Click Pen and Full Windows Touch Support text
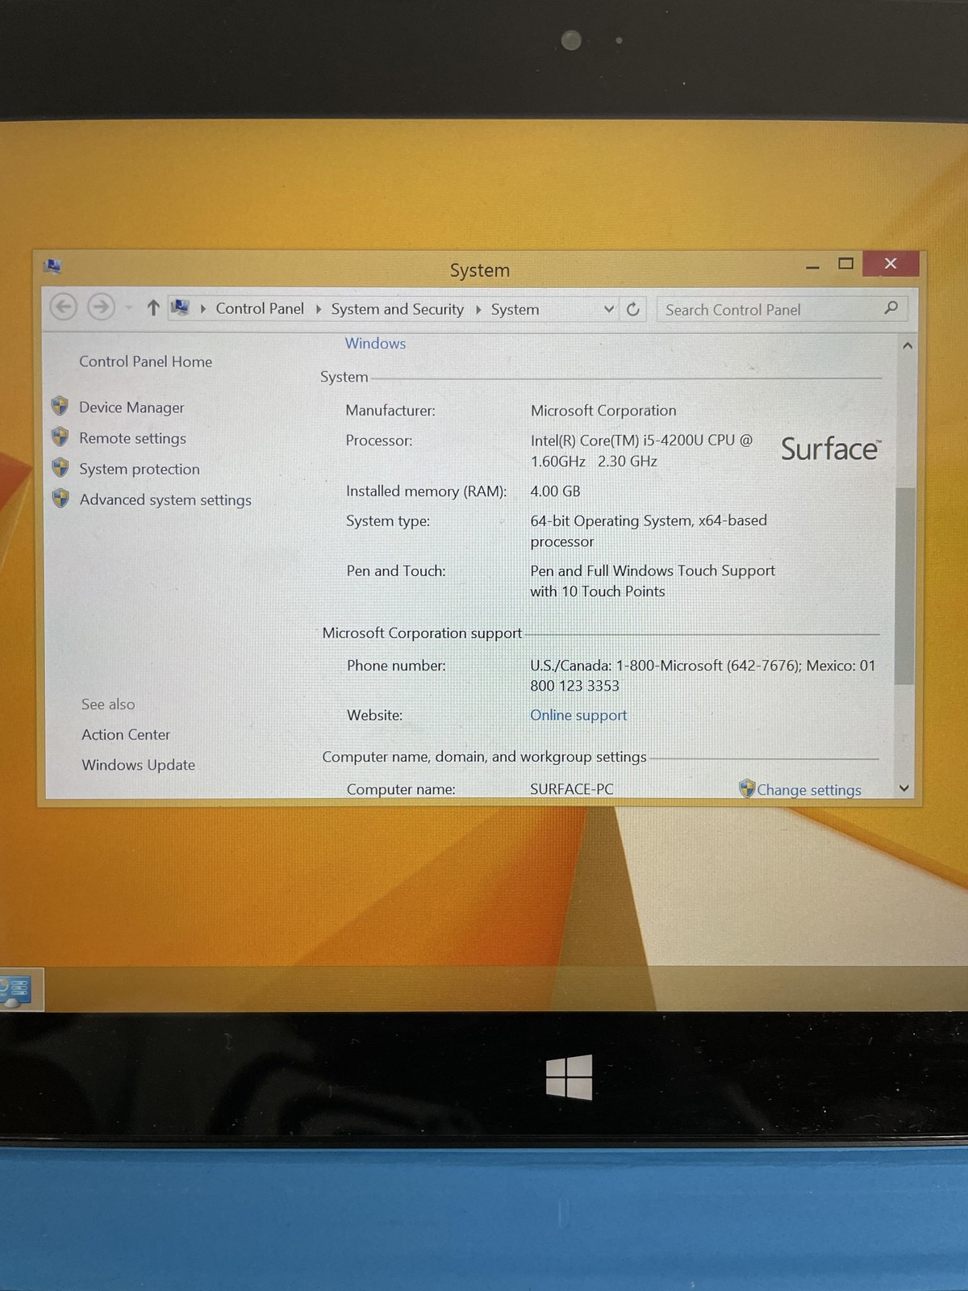This screenshot has width=968, height=1291. (x=652, y=581)
